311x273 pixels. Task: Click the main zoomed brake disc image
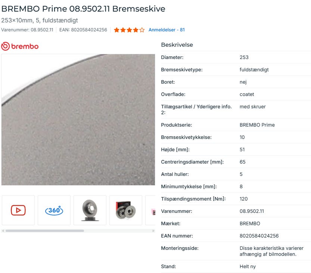tap(78, 120)
